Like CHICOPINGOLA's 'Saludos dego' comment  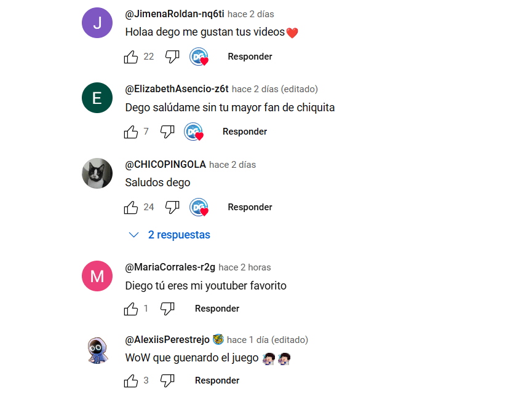click(131, 208)
